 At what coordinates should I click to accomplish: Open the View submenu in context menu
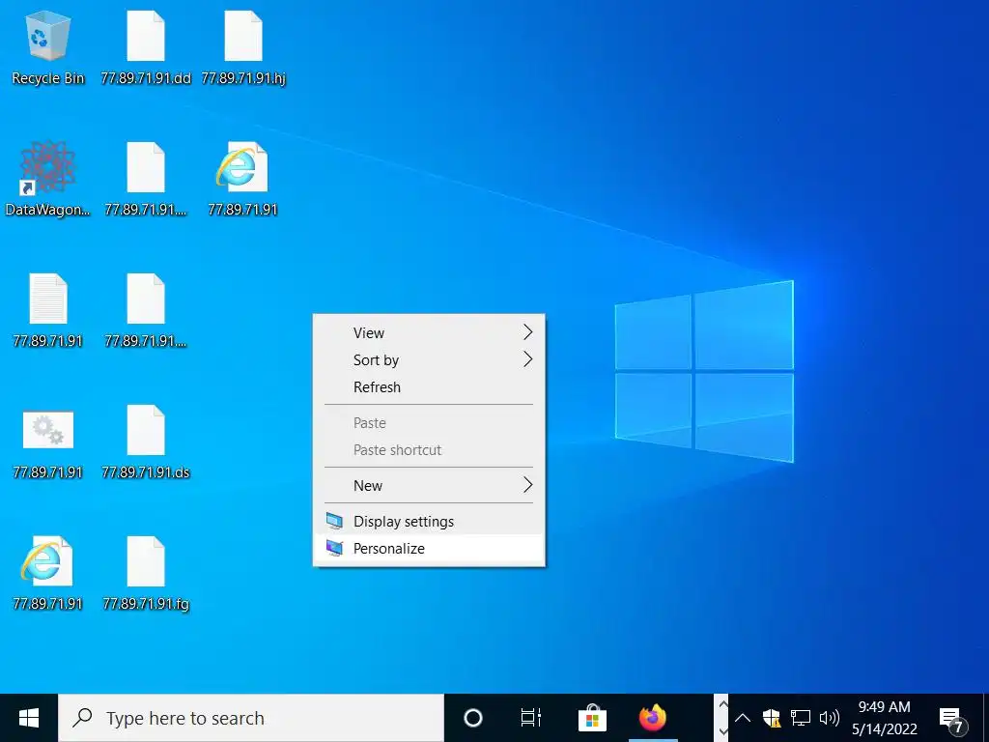tap(429, 332)
